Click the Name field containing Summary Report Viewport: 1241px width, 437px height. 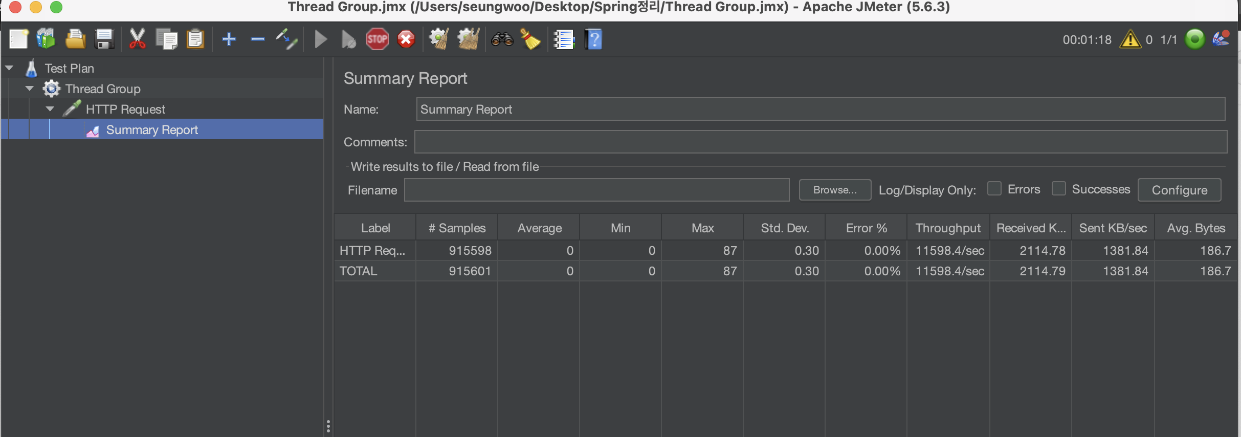[x=821, y=109]
